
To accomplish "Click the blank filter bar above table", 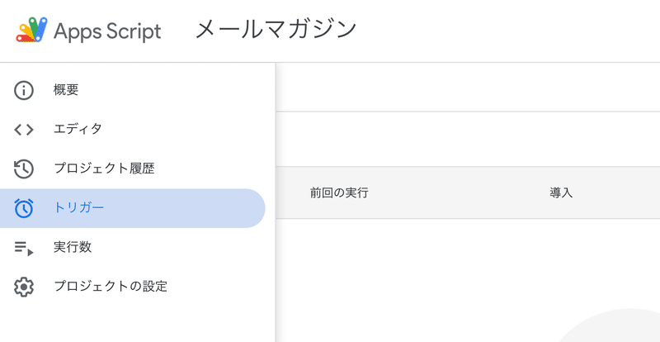I will click(468, 139).
